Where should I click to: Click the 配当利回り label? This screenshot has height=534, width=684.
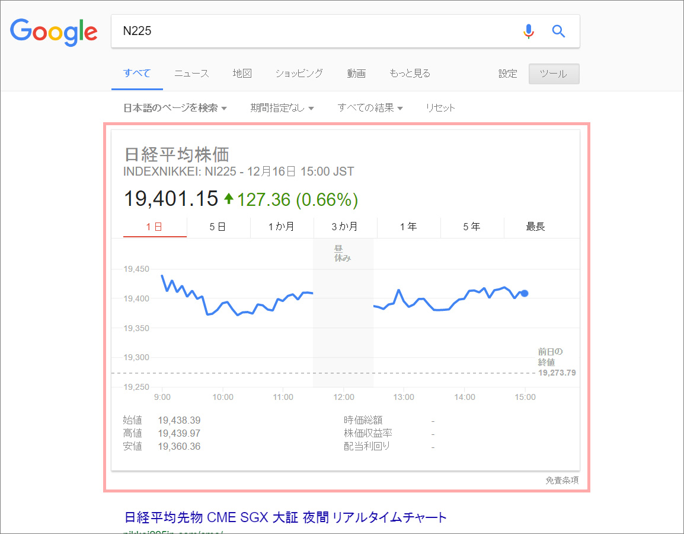pos(367,446)
